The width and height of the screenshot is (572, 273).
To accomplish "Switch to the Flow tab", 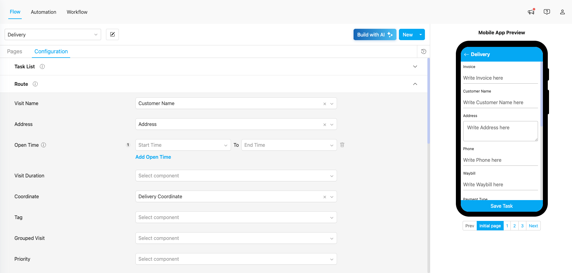I will (x=15, y=12).
